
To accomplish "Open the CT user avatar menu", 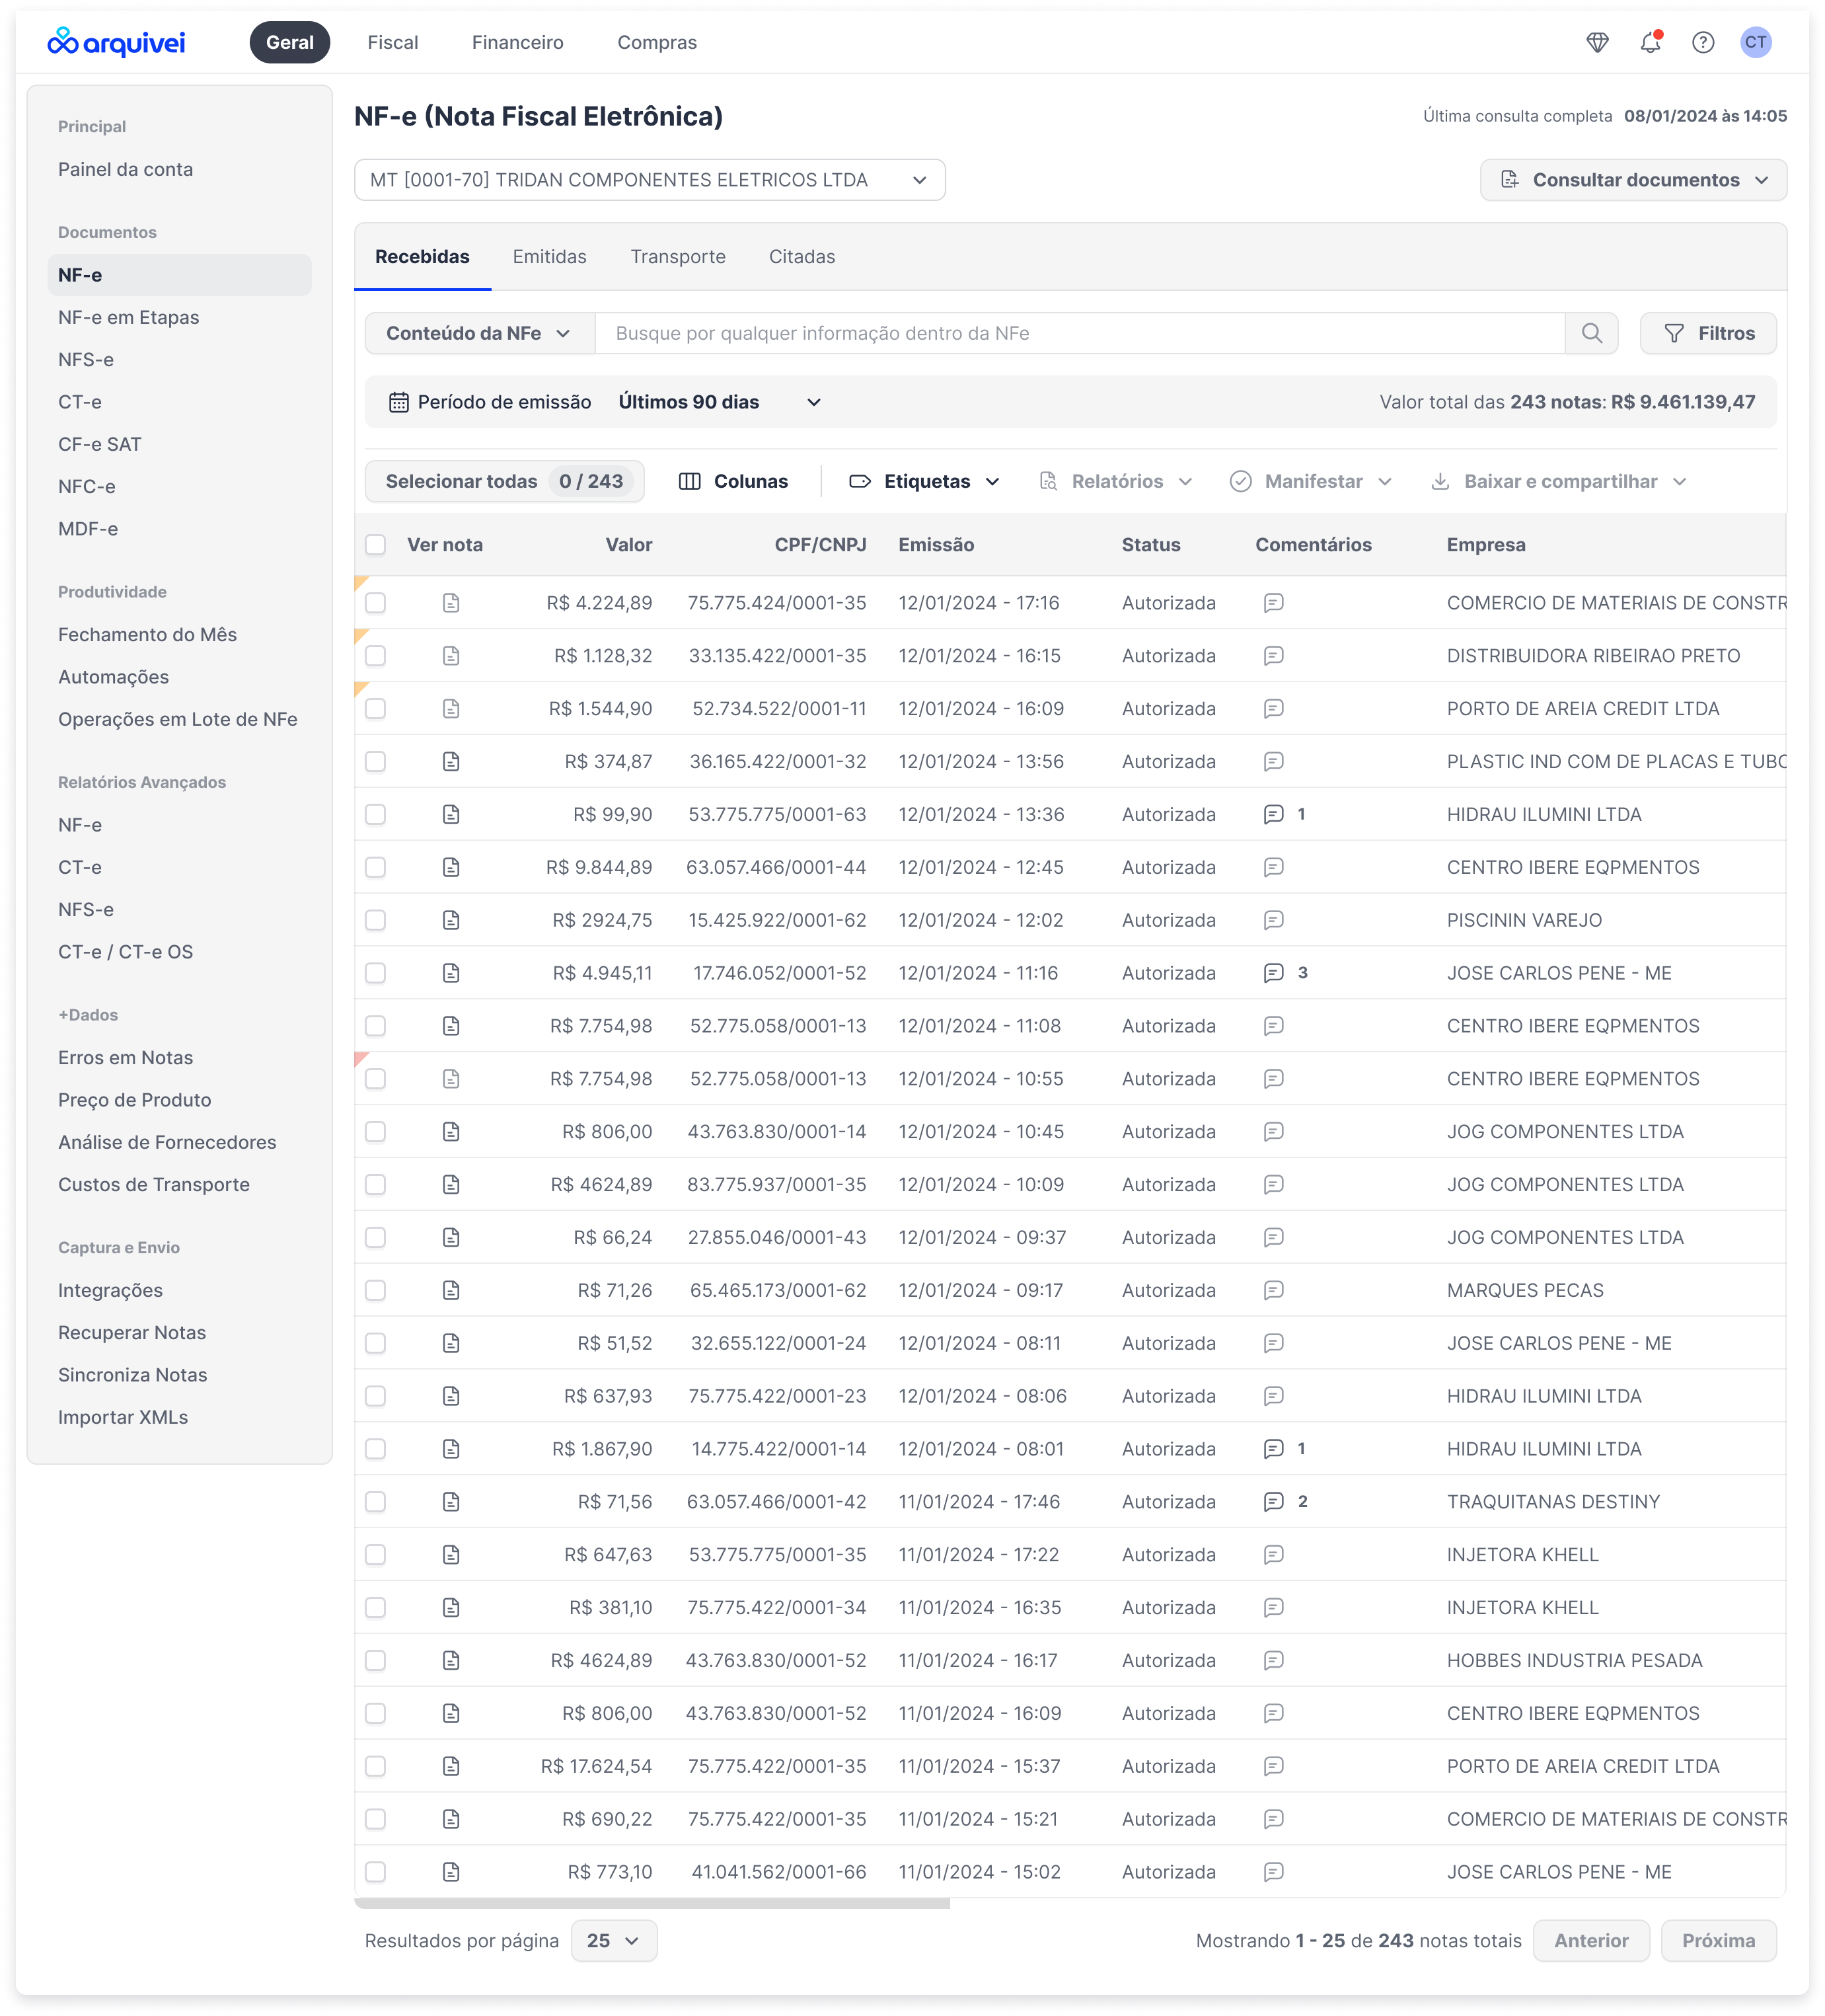I will point(1756,42).
